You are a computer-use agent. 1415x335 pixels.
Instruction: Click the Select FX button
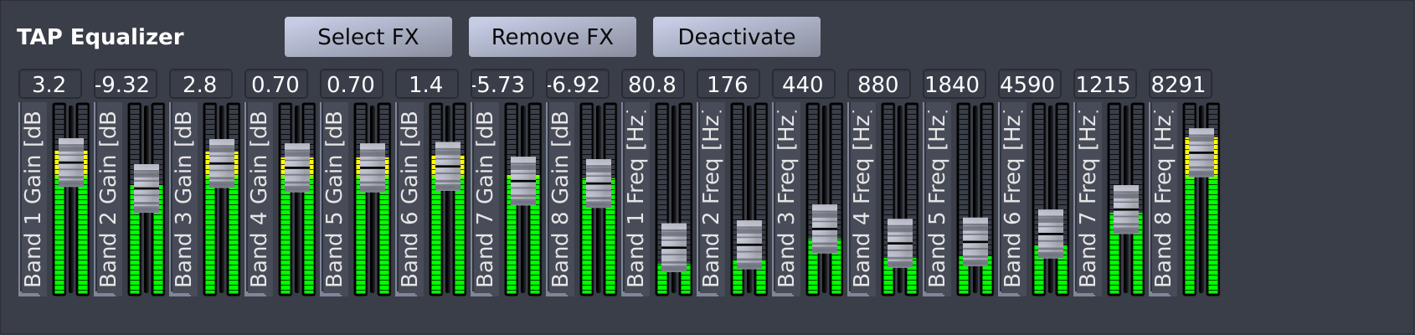pyautogui.click(x=368, y=37)
